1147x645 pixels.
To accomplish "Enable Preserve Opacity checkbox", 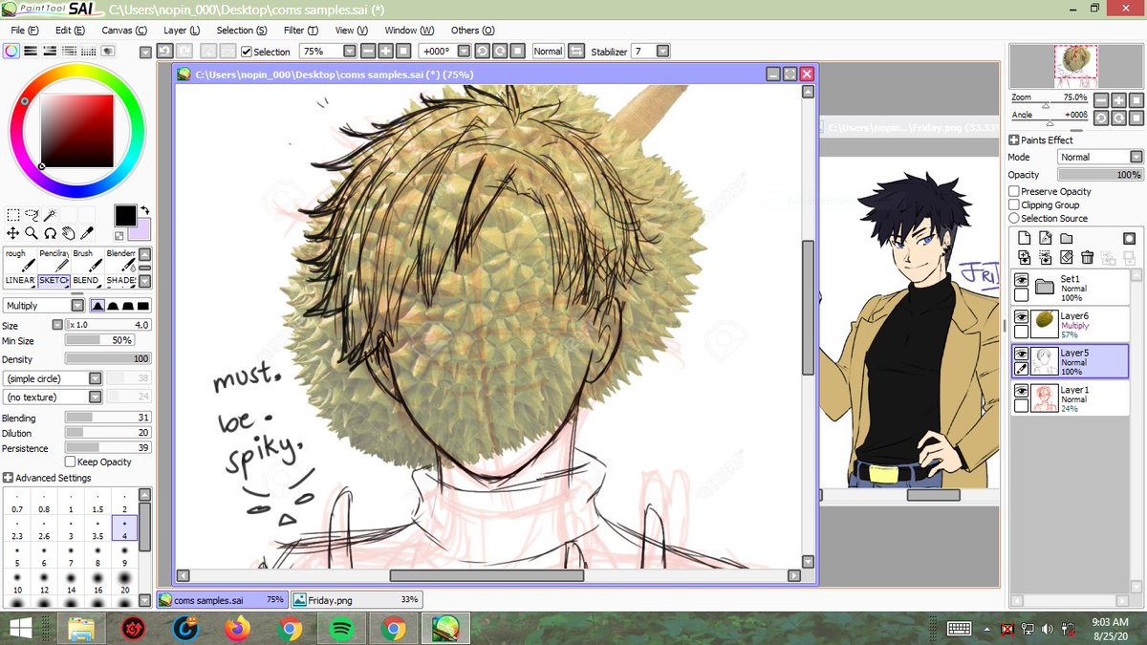I will [x=1014, y=191].
